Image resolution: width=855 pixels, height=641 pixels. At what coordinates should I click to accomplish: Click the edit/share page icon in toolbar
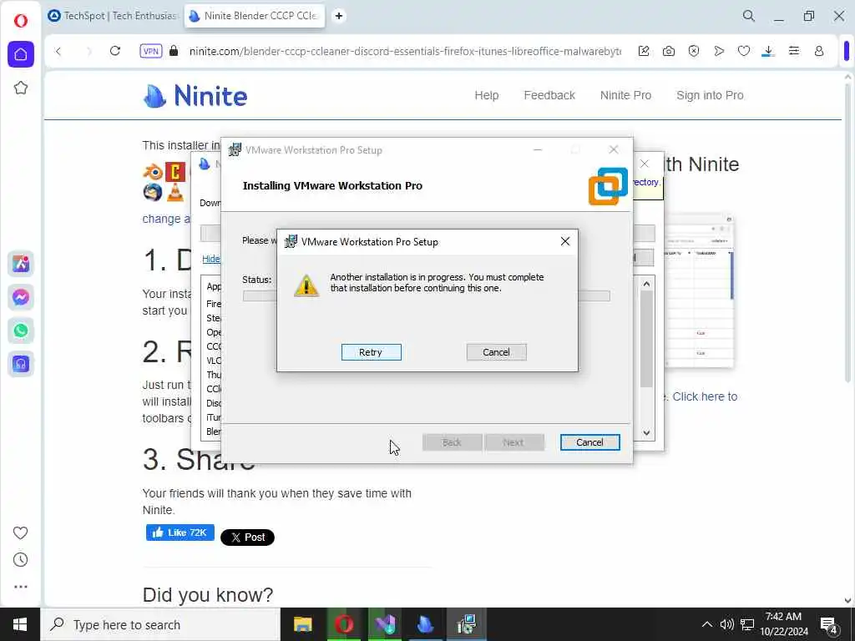pyautogui.click(x=644, y=51)
